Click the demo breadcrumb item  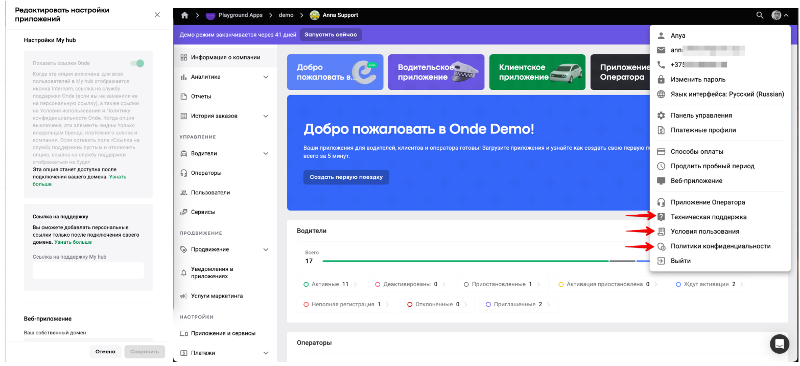point(286,15)
